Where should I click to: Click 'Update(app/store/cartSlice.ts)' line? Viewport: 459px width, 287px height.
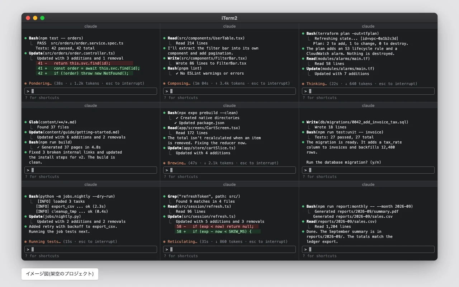199,148
